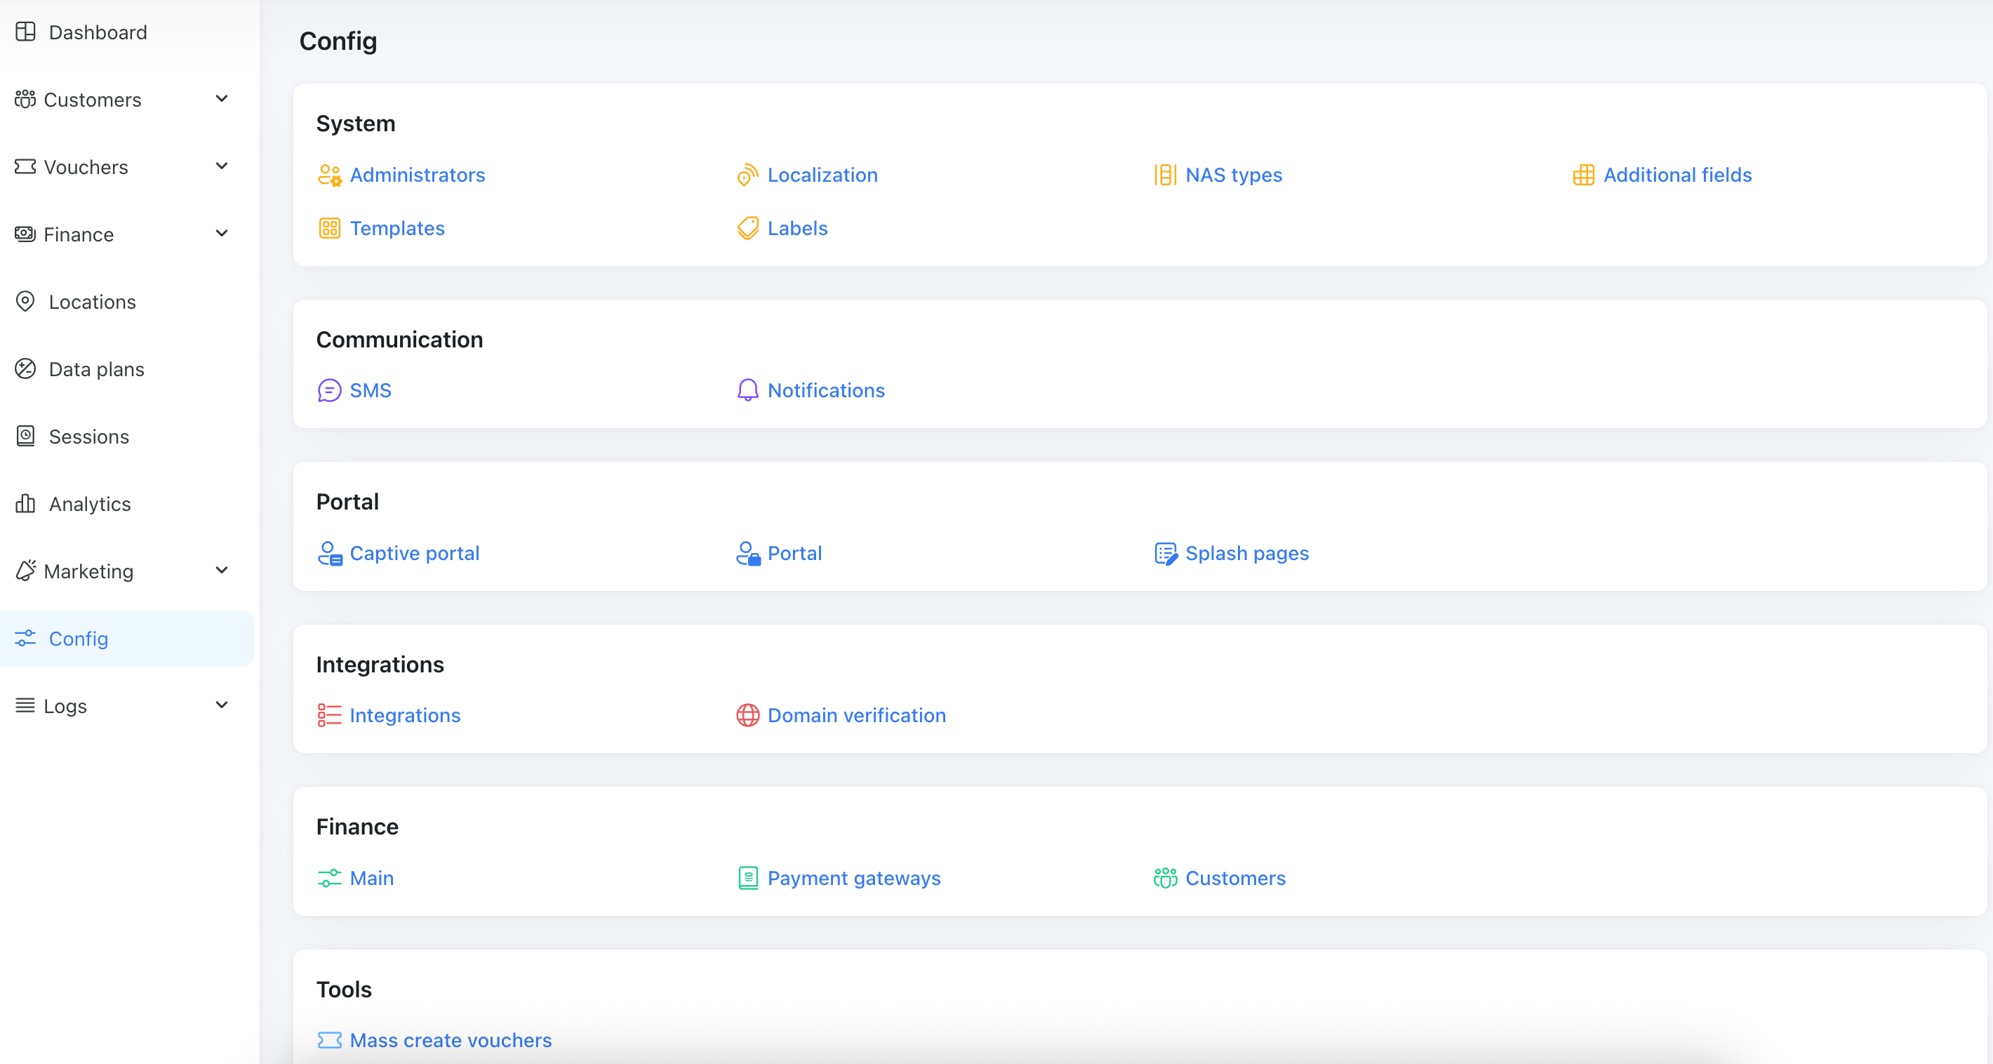Expand the Vouchers sidebar chevron
The height and width of the screenshot is (1064, 1993).
pos(222,166)
